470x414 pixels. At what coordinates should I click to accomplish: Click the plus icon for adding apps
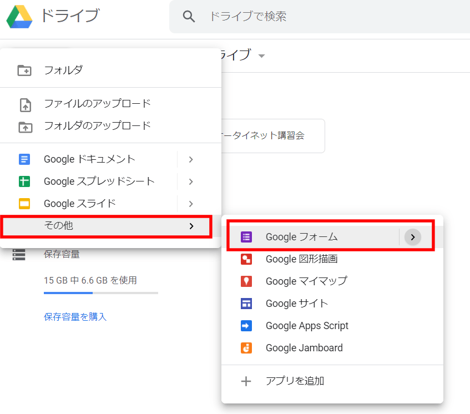click(246, 381)
